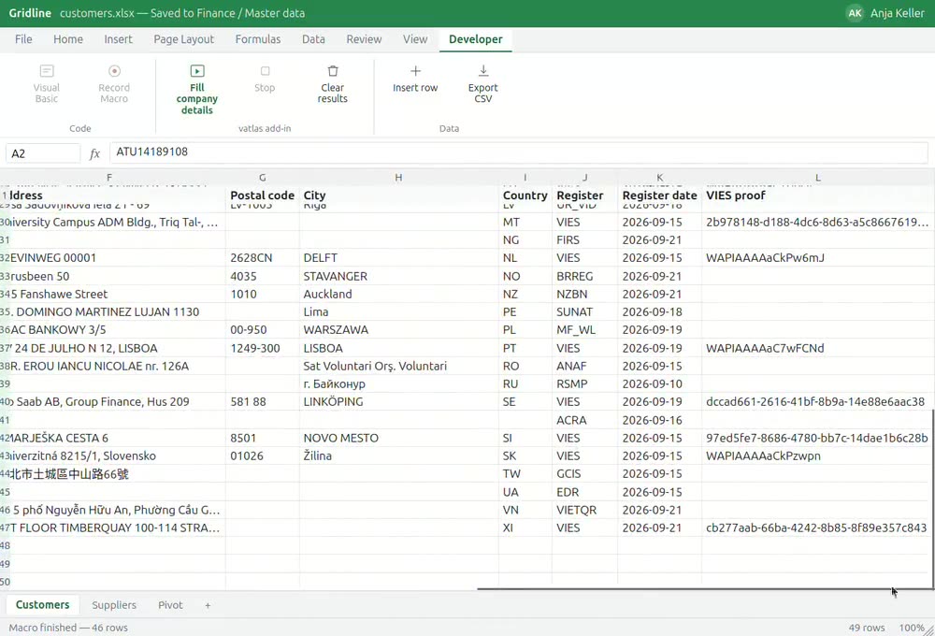
Task: Stop the running macro
Action: tap(265, 79)
